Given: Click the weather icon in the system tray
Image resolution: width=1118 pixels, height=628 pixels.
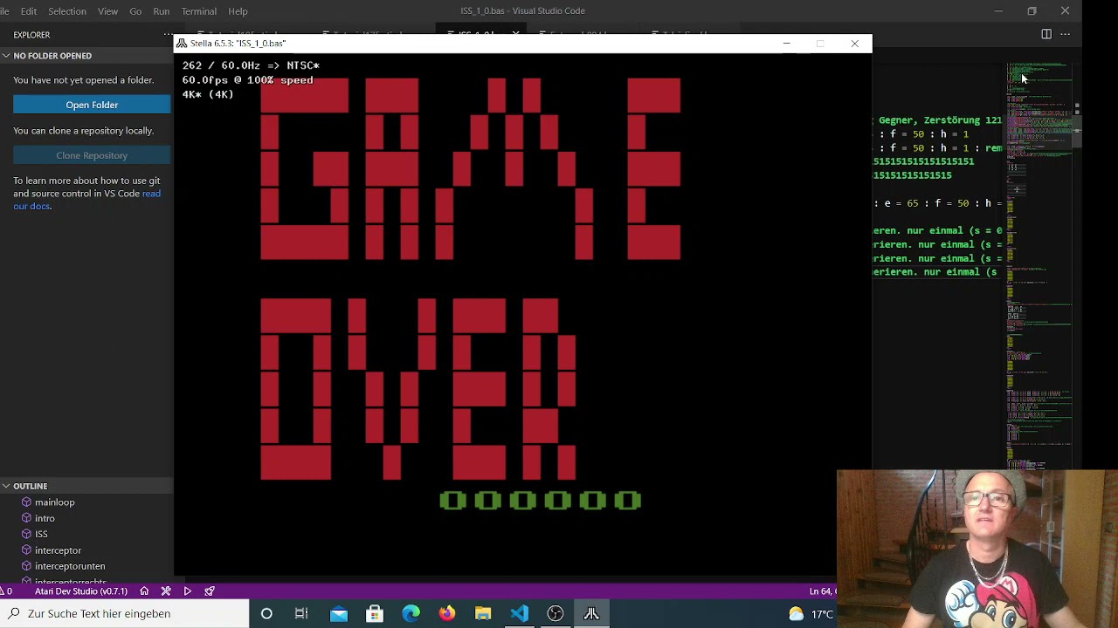Looking at the screenshot, I should coord(796,614).
